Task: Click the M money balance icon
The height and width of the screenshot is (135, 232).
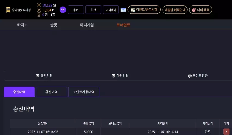Action: point(39,5)
